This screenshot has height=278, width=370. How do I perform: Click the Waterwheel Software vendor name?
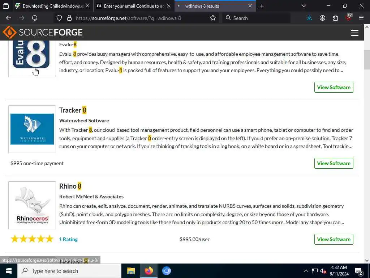[x=84, y=121]
